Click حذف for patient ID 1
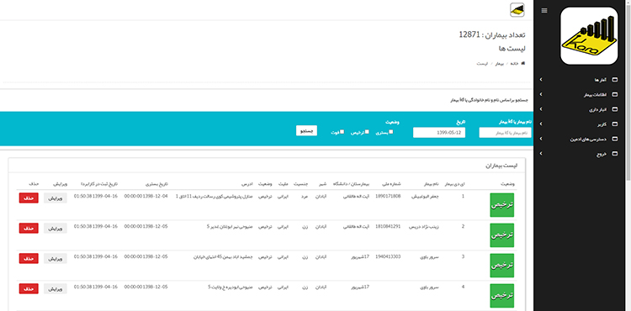The width and height of the screenshot is (631, 311). pyautogui.click(x=29, y=198)
